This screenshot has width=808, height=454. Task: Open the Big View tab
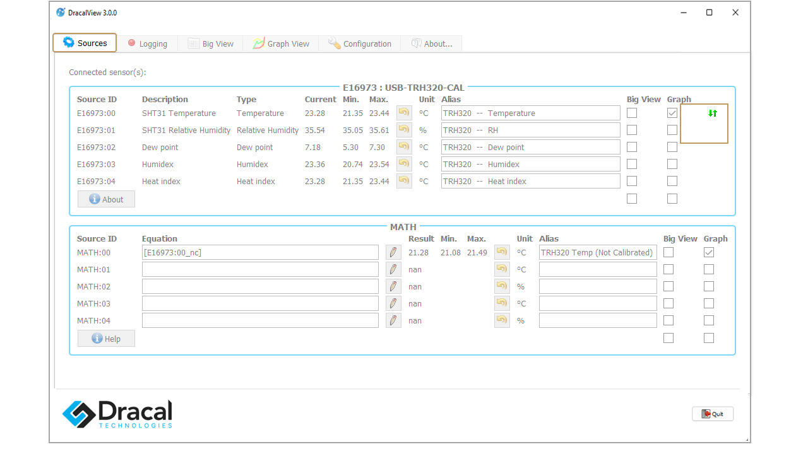pyautogui.click(x=210, y=44)
